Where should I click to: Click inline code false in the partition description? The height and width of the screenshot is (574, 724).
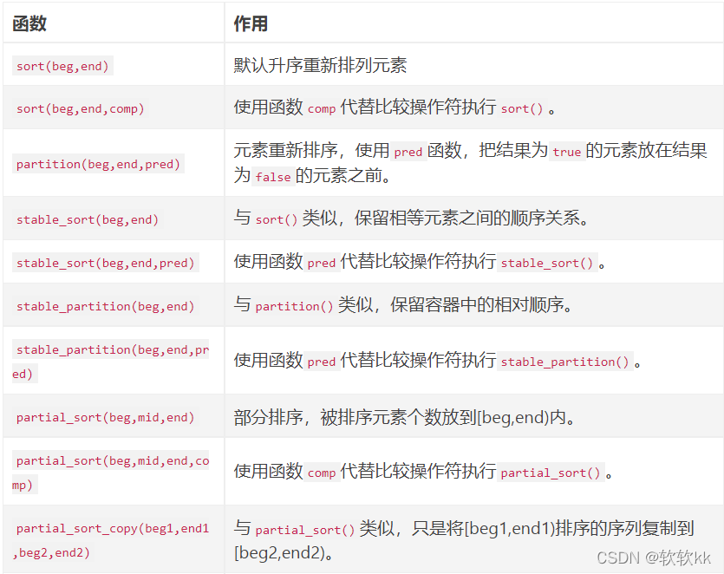(x=273, y=176)
